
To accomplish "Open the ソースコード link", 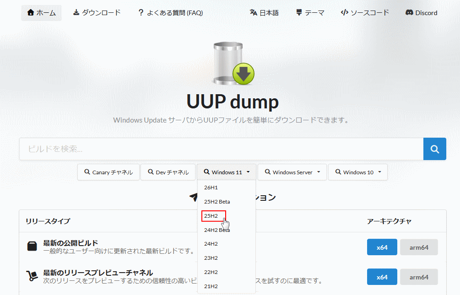I will click(x=365, y=13).
